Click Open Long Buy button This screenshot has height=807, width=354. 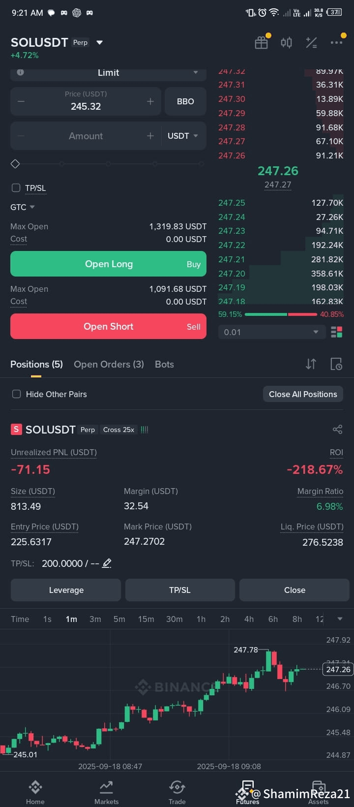point(108,264)
